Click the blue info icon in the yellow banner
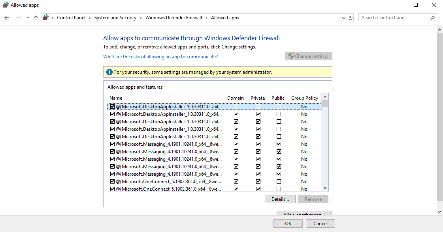Image resolution: width=443 pixels, height=232 pixels. click(x=109, y=72)
